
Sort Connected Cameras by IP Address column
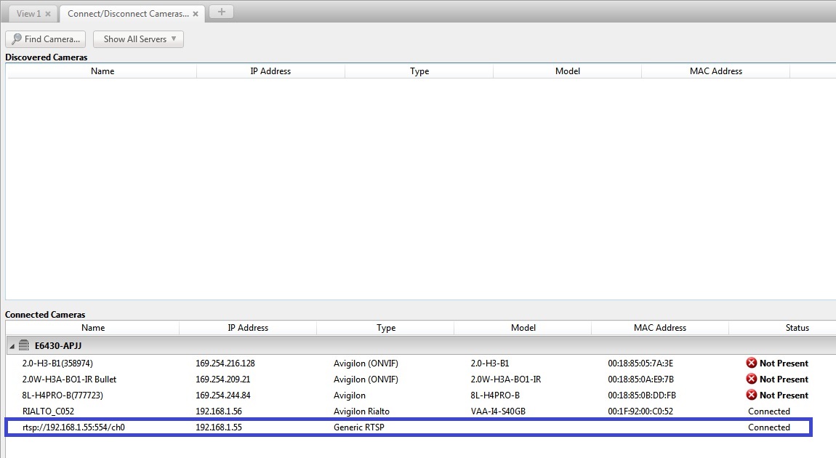click(x=248, y=328)
